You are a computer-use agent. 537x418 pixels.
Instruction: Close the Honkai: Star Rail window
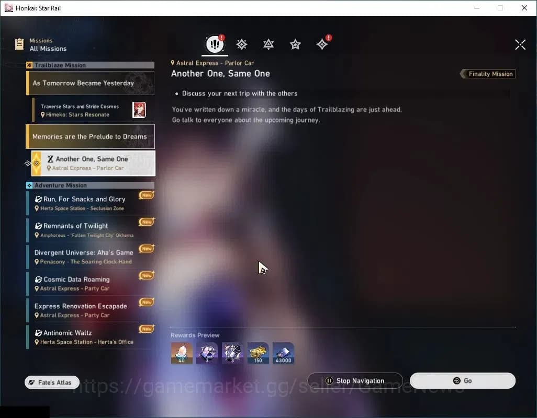[x=524, y=8]
